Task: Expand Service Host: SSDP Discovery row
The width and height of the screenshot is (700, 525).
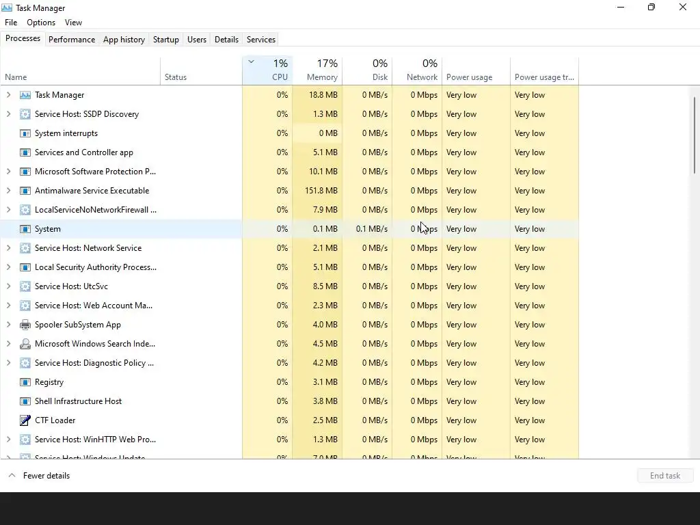Action: (x=8, y=114)
